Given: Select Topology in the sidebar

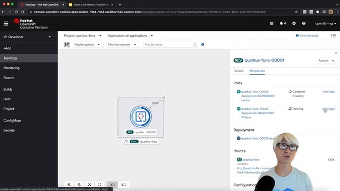Looking at the screenshot, I should click(29, 58).
